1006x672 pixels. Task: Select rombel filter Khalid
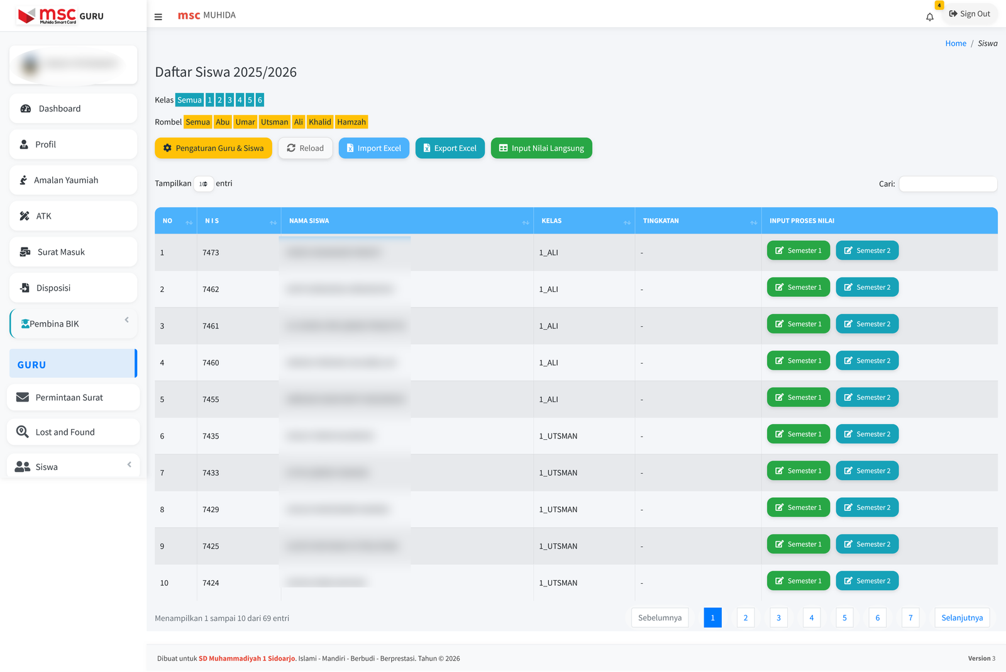pos(319,122)
